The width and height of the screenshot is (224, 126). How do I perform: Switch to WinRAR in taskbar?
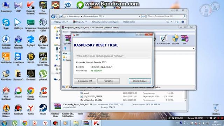pyautogui.click(x=86, y=123)
